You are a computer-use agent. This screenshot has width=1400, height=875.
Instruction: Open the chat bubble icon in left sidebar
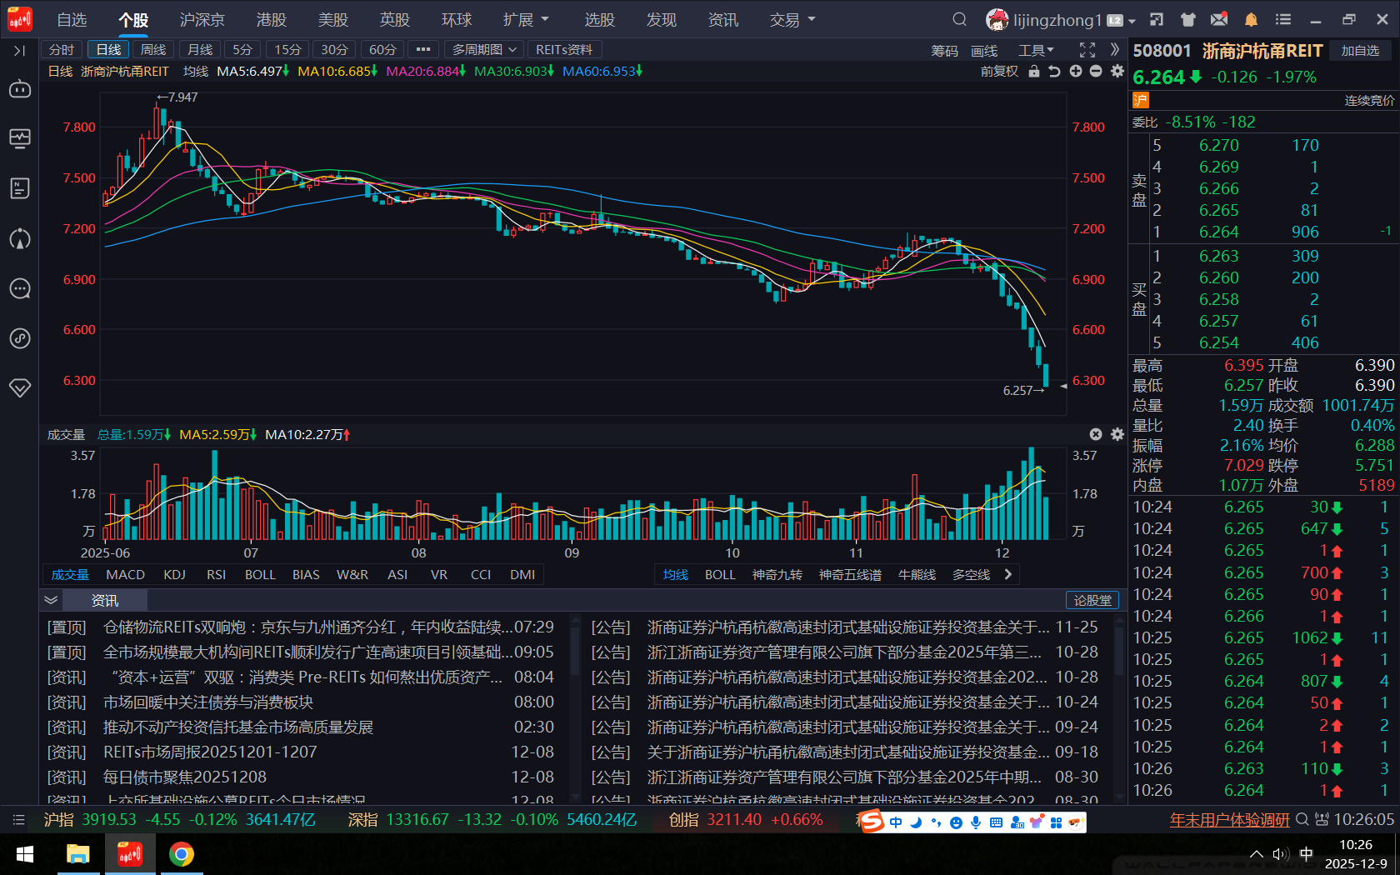[x=20, y=289]
